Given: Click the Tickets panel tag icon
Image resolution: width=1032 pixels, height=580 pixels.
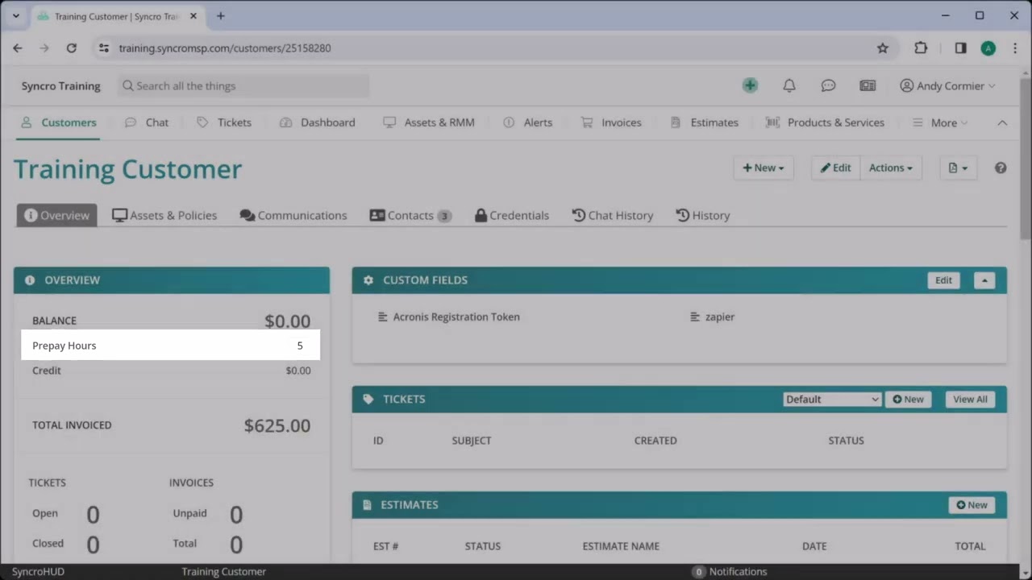Looking at the screenshot, I should pyautogui.click(x=368, y=399).
